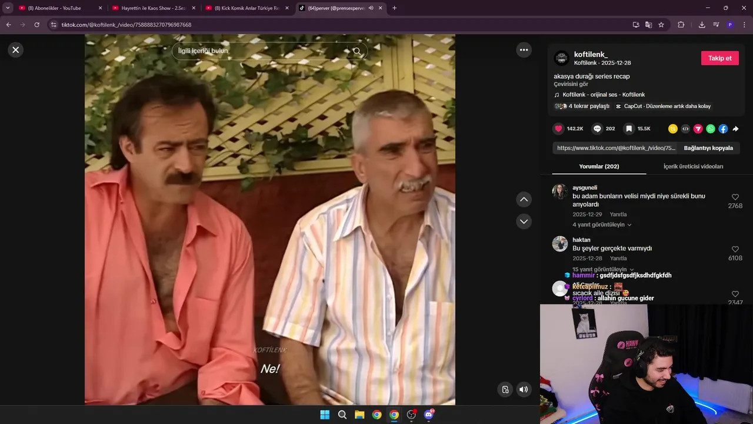753x424 pixels.
Task: Open the koftilenk_ profile avatar
Action: [561, 58]
